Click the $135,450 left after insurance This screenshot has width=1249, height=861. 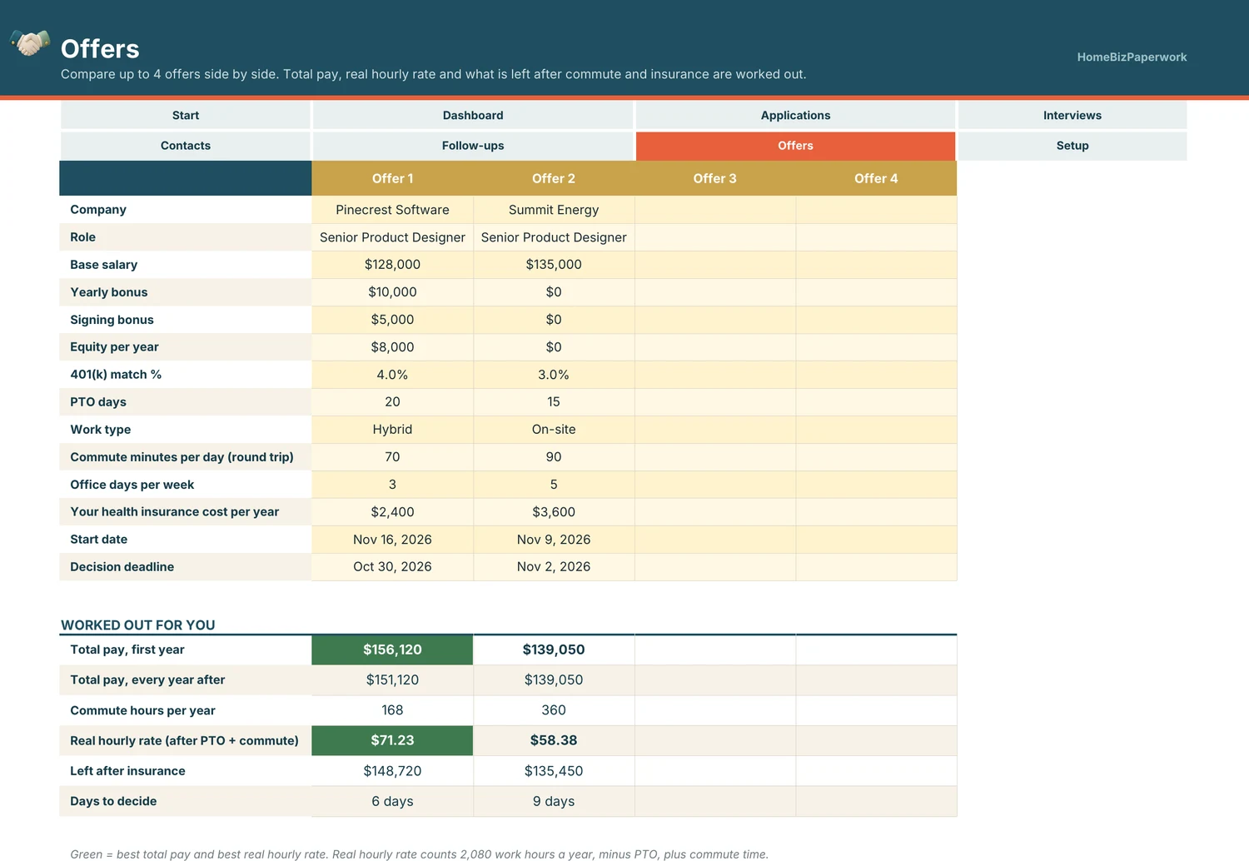[x=554, y=771]
